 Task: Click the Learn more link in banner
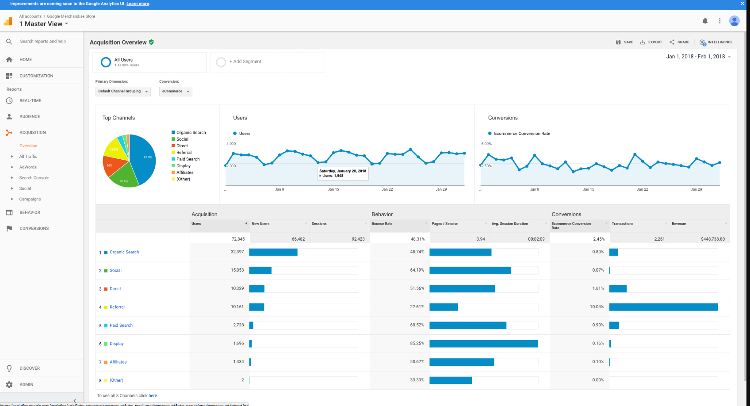pyautogui.click(x=138, y=4)
